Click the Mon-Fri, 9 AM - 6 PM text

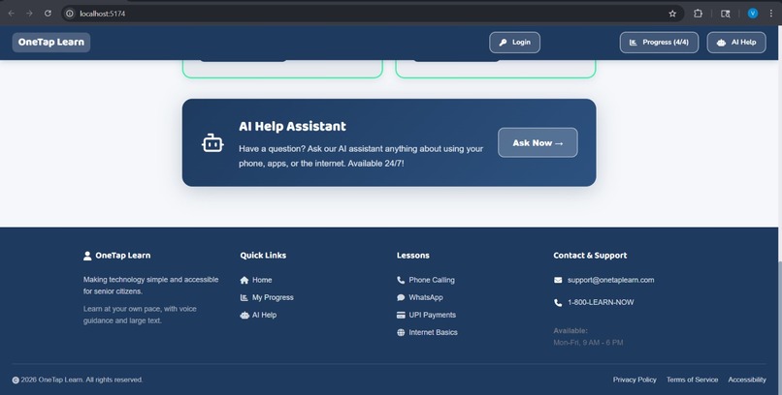coord(588,343)
